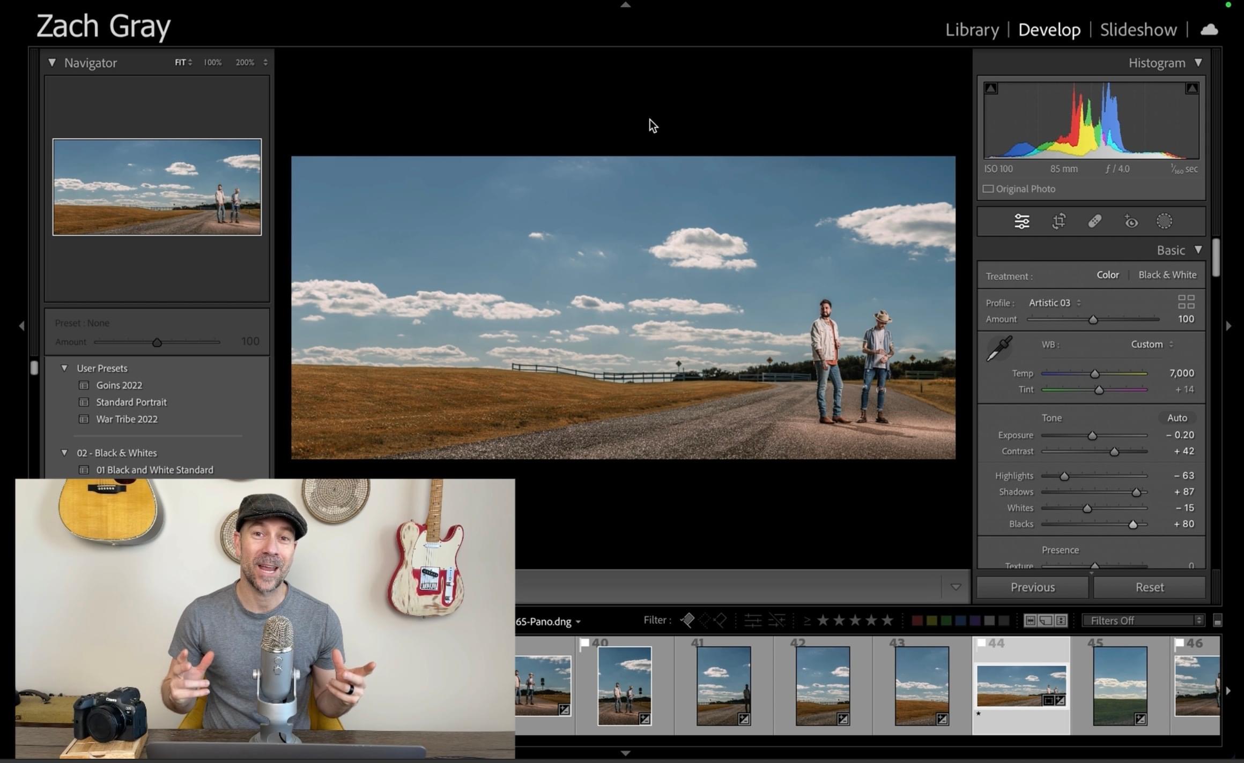
Task: Select the Healing tool icon
Action: tap(1094, 221)
